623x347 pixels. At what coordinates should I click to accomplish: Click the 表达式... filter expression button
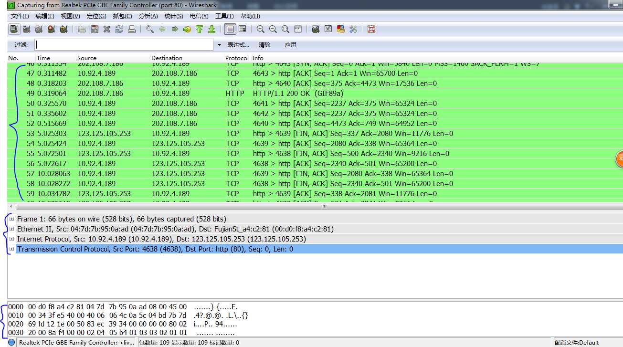click(238, 45)
